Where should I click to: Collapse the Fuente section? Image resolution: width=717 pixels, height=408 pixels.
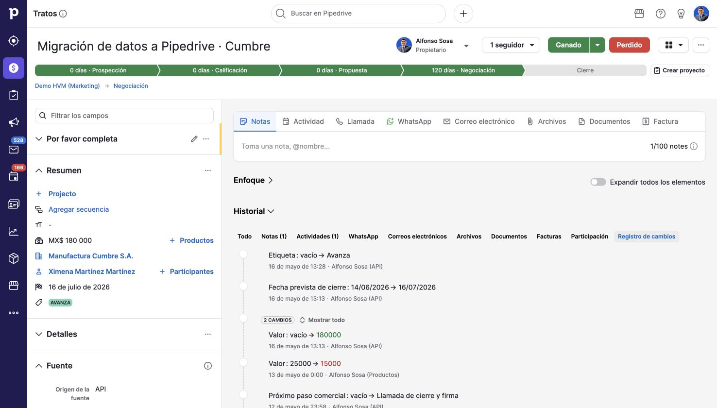click(39, 366)
